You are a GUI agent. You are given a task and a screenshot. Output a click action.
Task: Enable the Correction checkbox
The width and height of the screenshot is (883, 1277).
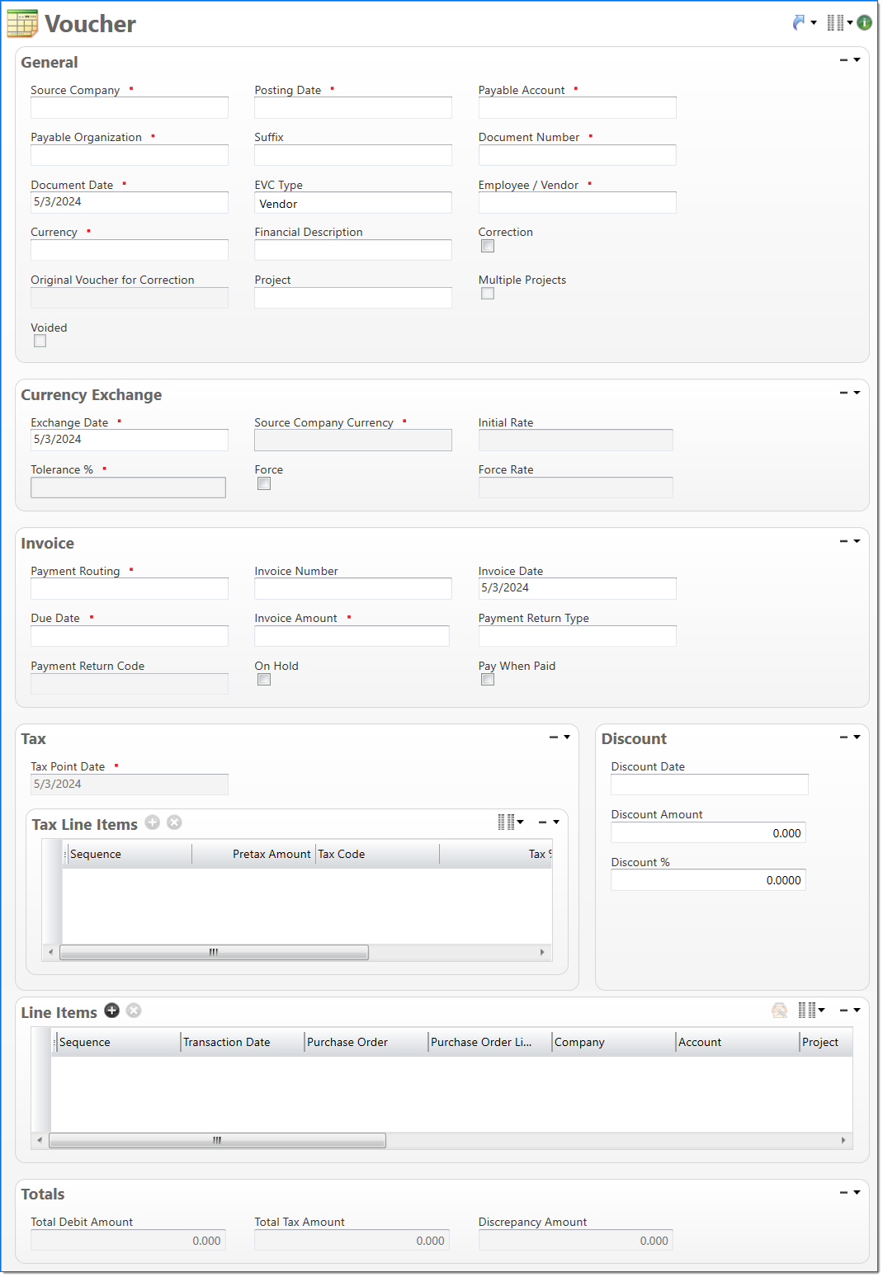coord(488,246)
